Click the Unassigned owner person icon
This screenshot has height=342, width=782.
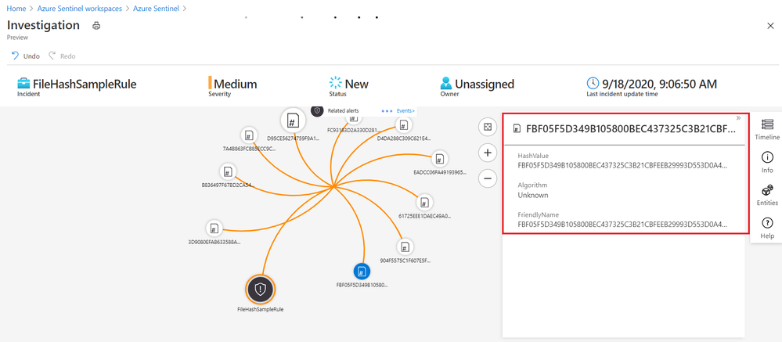coord(446,83)
